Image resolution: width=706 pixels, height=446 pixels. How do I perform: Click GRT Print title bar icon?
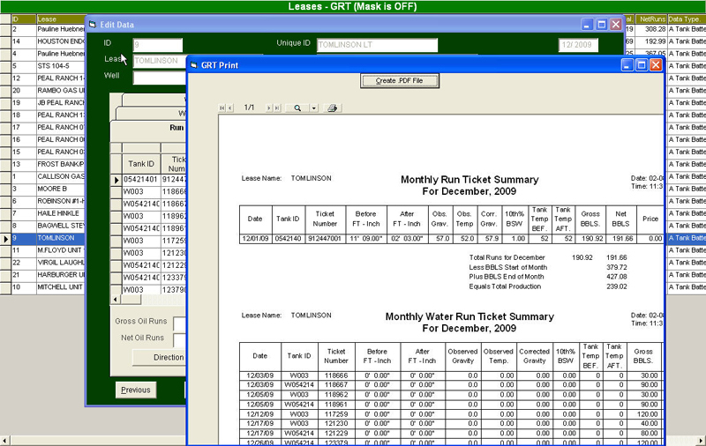point(194,65)
